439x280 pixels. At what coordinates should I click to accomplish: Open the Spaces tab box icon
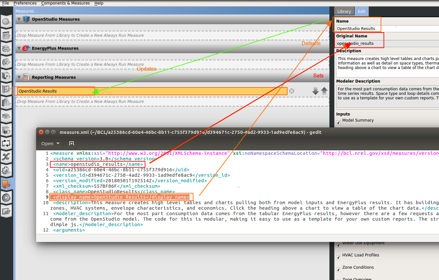6,116
